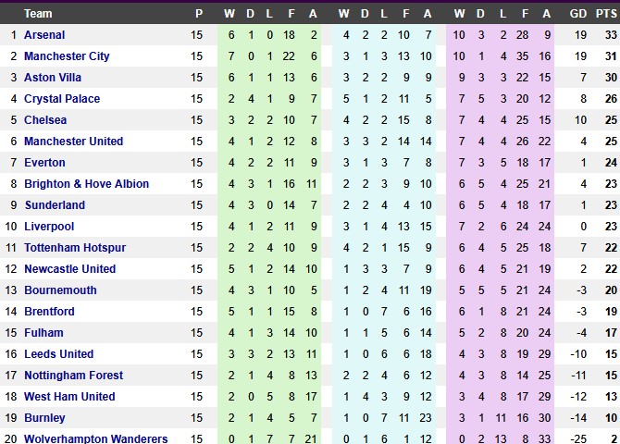This screenshot has width=620, height=444.
Task: Open Crystal Palace team page
Action: click(62, 99)
